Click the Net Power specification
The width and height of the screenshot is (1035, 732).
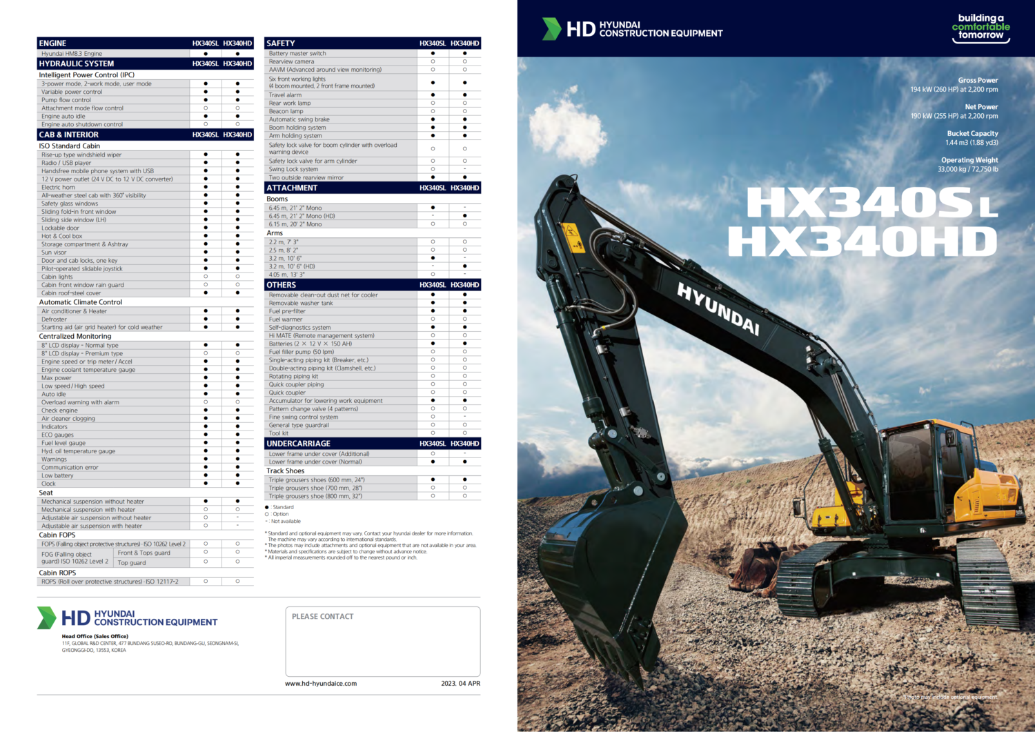(x=954, y=111)
